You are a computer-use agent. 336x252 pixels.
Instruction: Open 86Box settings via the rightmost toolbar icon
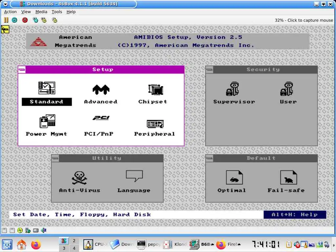pos(55,20)
